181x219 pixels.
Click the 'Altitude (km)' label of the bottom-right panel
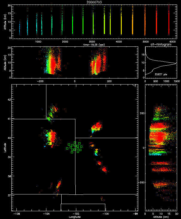161,217
